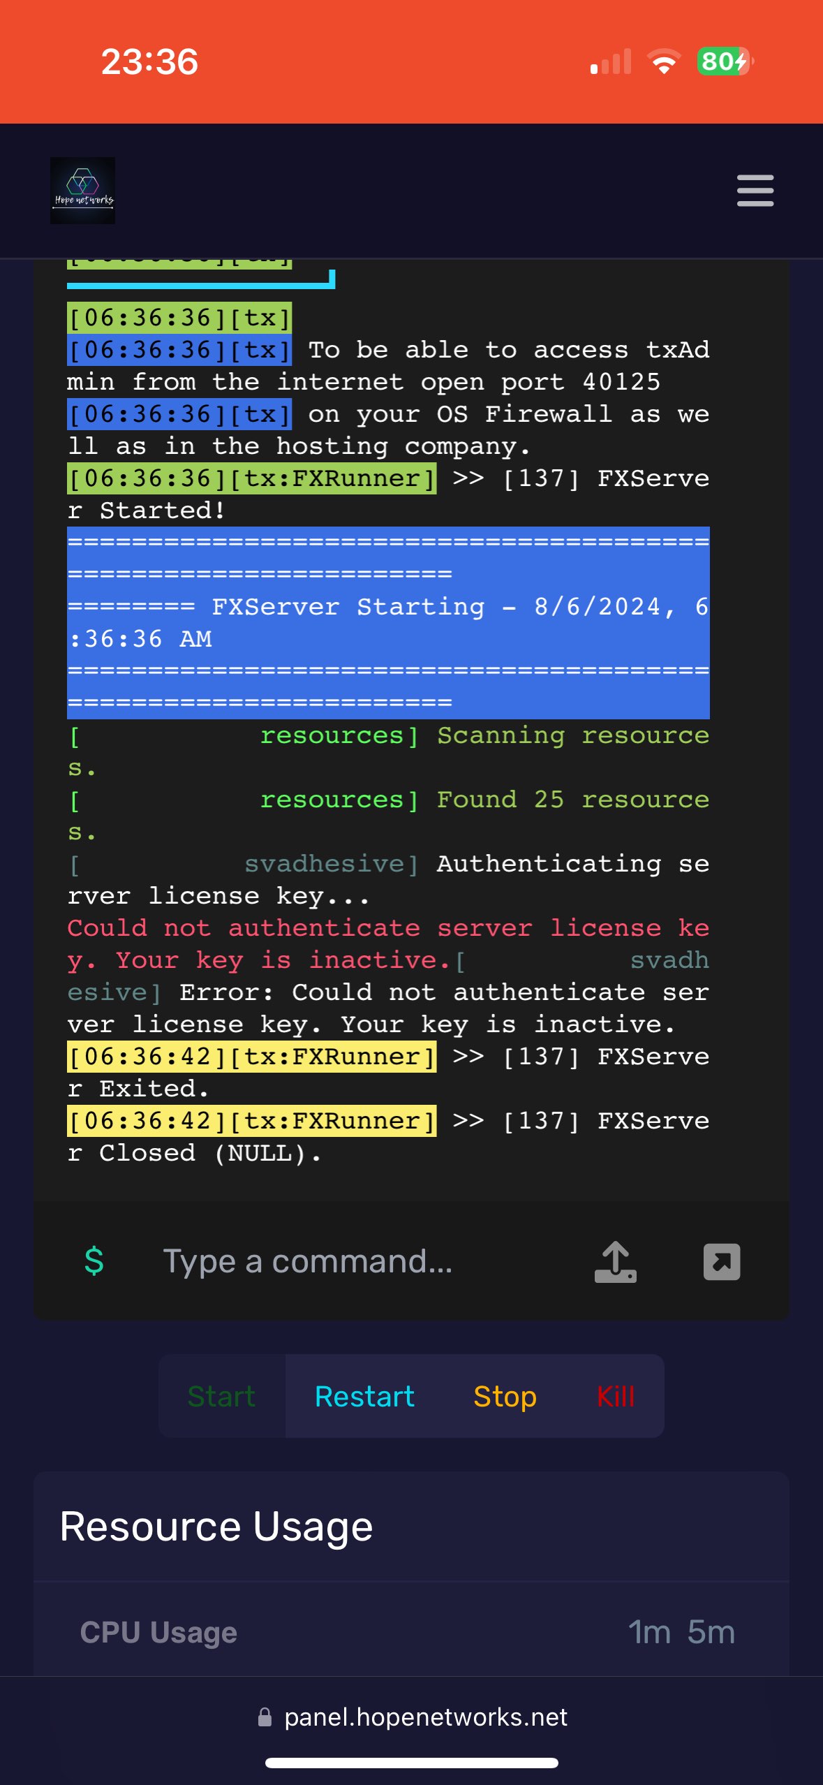Tap the green dollar prompt symbol
Screen dimensions: 823x1785
pos(94,1261)
